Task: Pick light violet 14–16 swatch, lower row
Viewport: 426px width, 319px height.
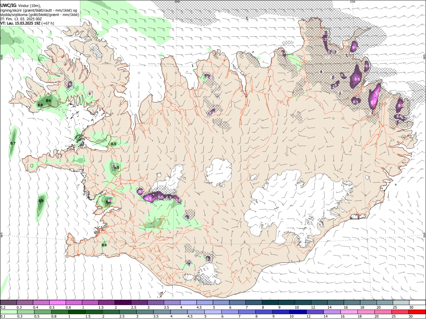Action: tap(332, 312)
